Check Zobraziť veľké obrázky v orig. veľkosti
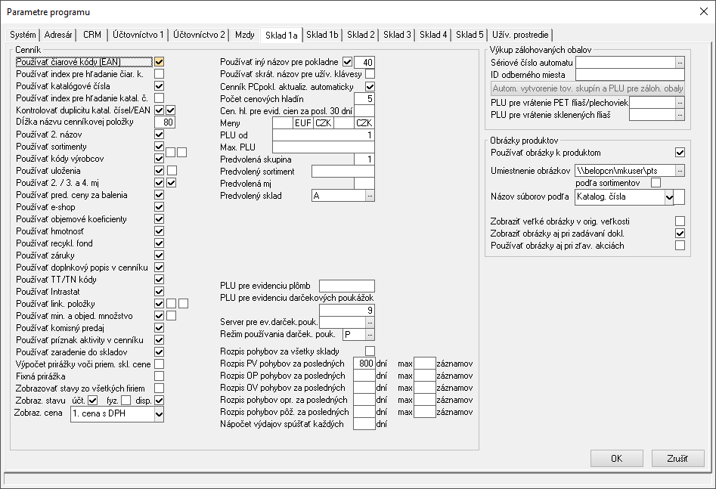 pos(680,221)
